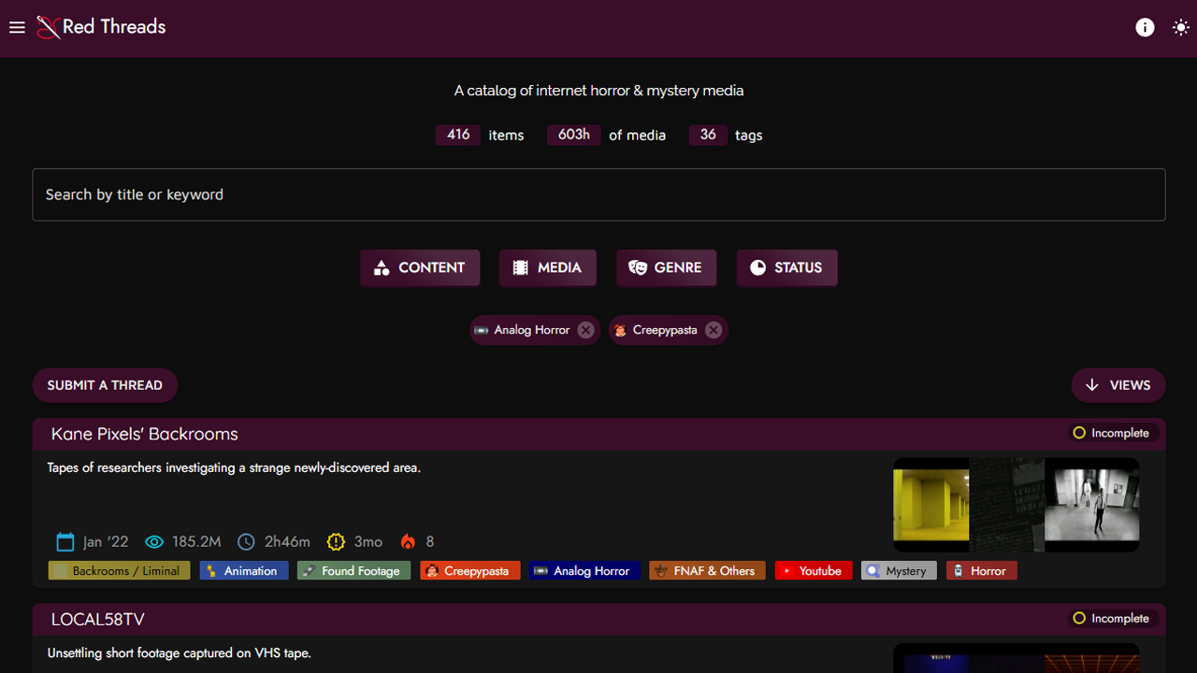Select the Found Footage tag

coord(353,570)
